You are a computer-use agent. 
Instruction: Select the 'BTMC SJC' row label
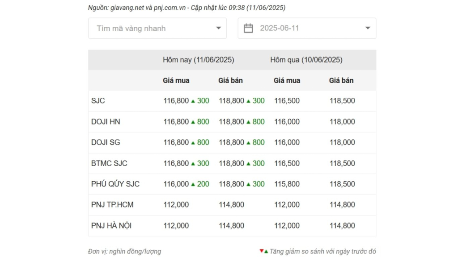point(109,163)
